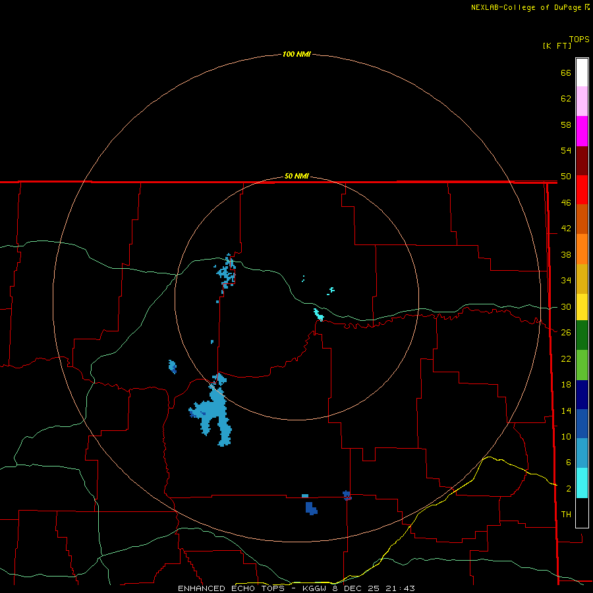
Task: Click the "50 NMI" range ring label
Action: tap(296, 176)
